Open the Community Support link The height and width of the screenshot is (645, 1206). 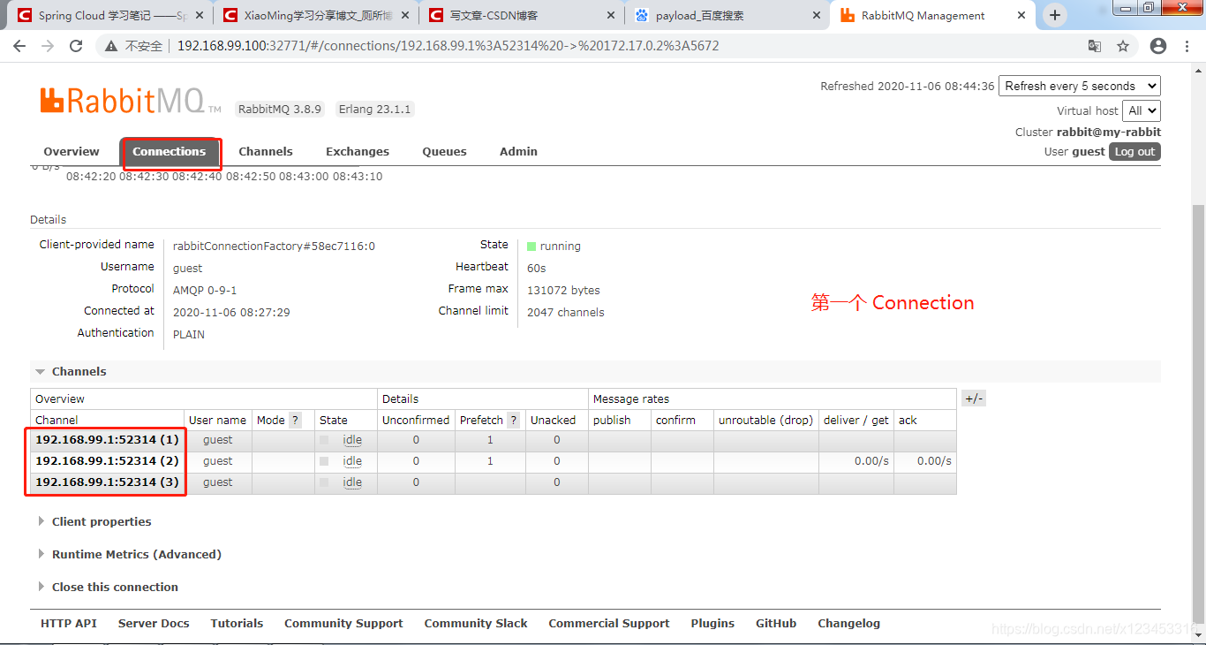point(343,623)
